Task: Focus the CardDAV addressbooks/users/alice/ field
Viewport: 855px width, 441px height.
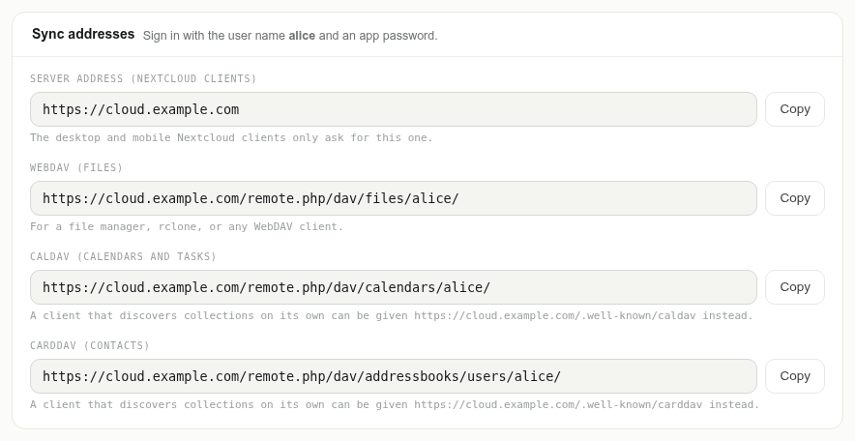Action: click(x=393, y=376)
